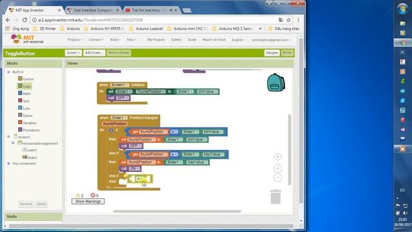Open the Colors blocks drawer
The image size is (412, 232).
pyautogui.click(x=26, y=115)
